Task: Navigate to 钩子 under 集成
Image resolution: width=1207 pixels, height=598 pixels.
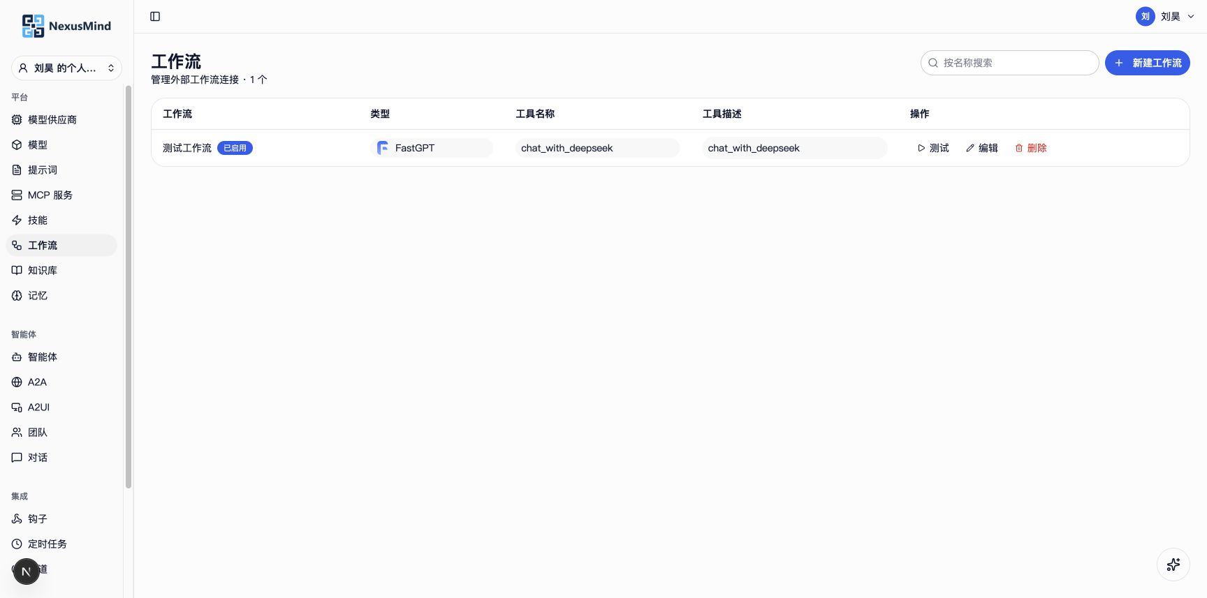Action: pyautogui.click(x=61, y=518)
